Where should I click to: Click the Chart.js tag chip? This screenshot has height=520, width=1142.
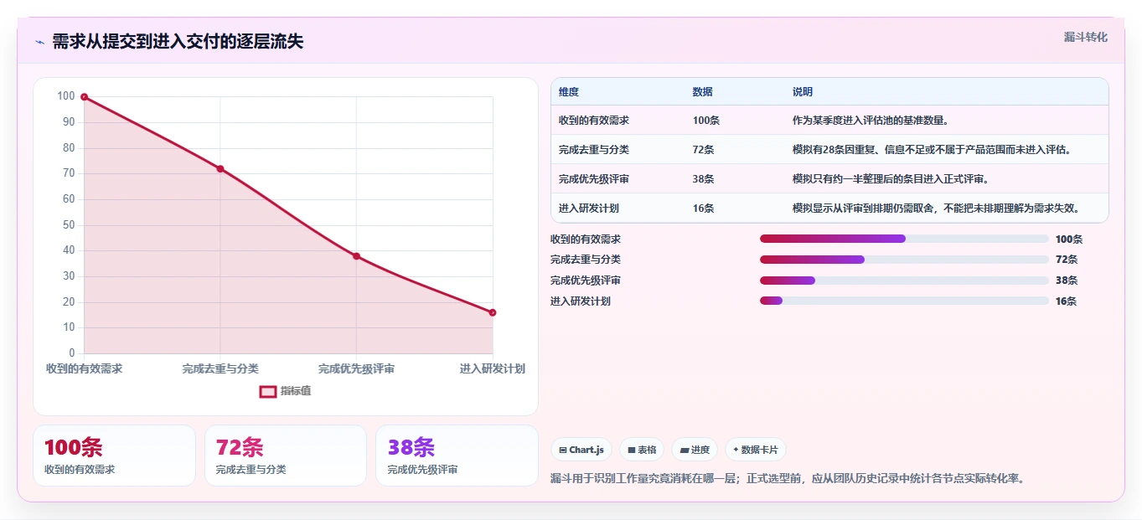[581, 450]
